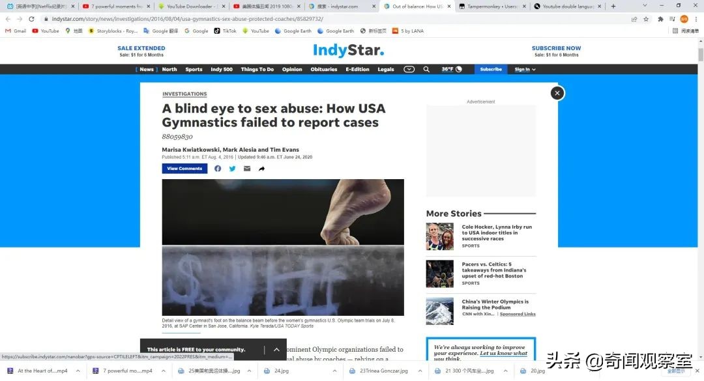The height and width of the screenshot is (381, 704).
Task: Switch to Tampermonkey browser tab
Action: (x=491, y=7)
